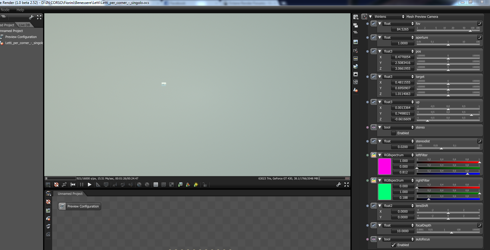Click the environment panorama icon in inspector sidebar

click(x=356, y=66)
